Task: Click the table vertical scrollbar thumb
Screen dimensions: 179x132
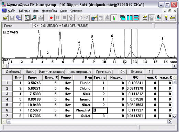Action: 175,82
